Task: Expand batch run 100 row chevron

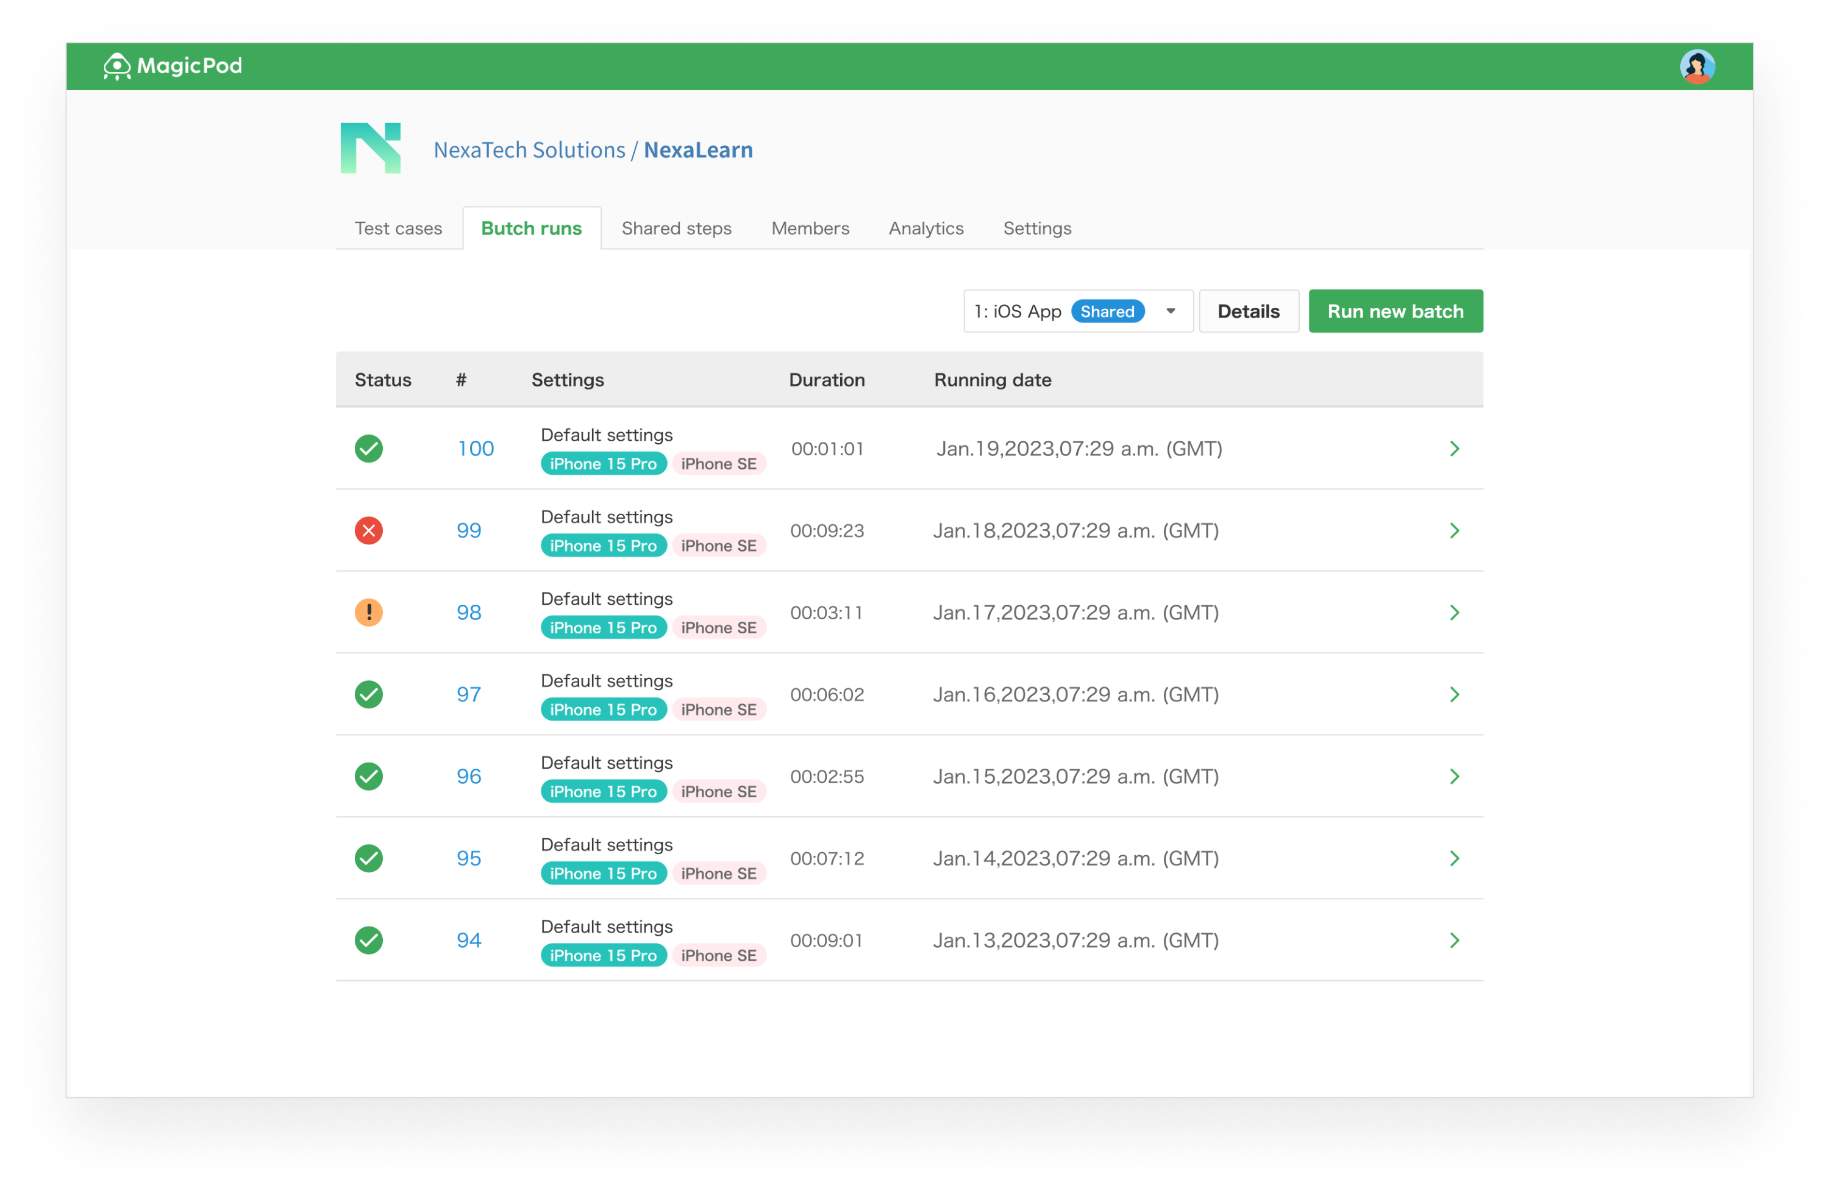Action: (x=1454, y=449)
